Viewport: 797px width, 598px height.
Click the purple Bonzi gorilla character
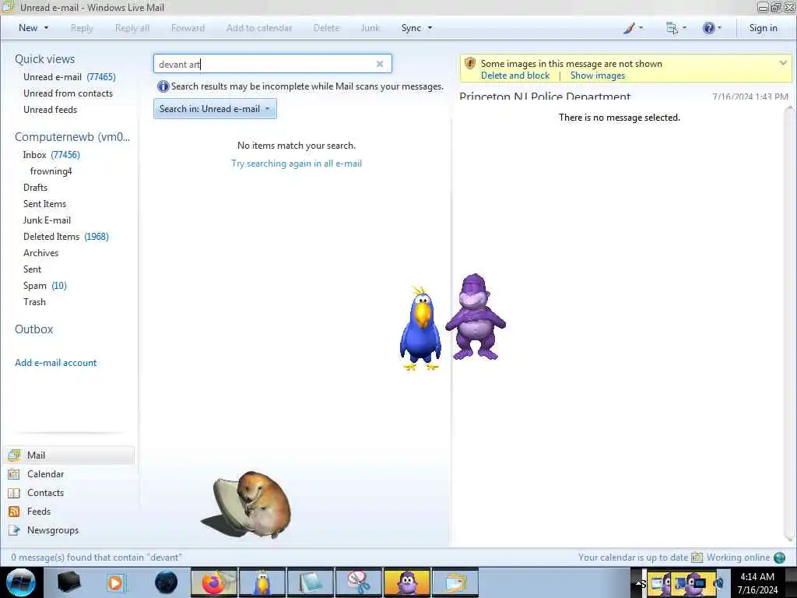(x=476, y=317)
